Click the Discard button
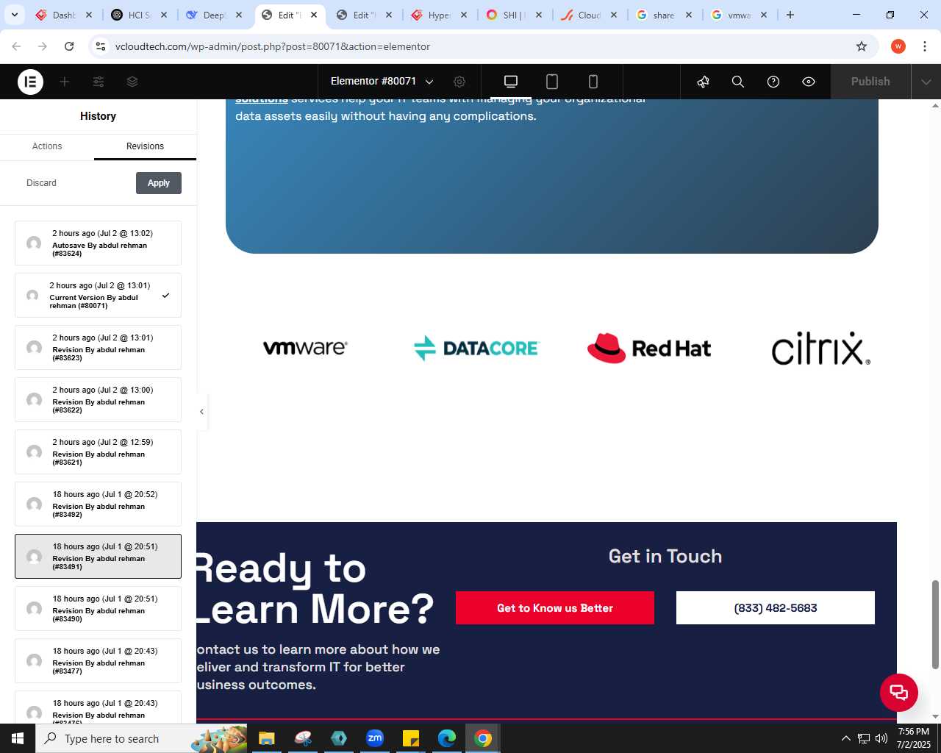 click(41, 183)
